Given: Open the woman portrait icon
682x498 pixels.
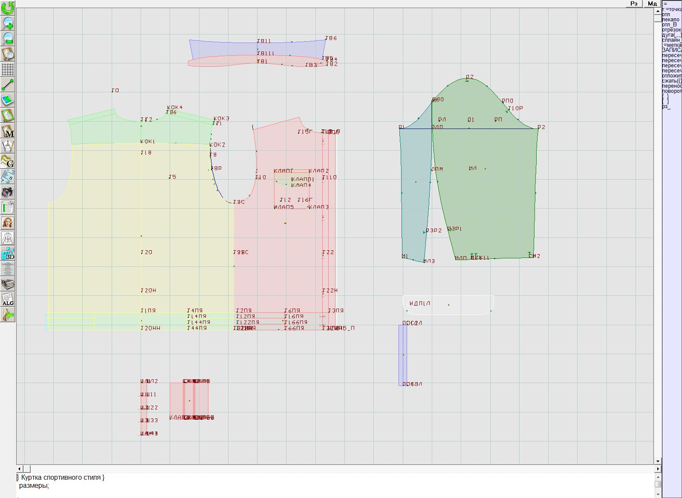Looking at the screenshot, I should [8, 223].
